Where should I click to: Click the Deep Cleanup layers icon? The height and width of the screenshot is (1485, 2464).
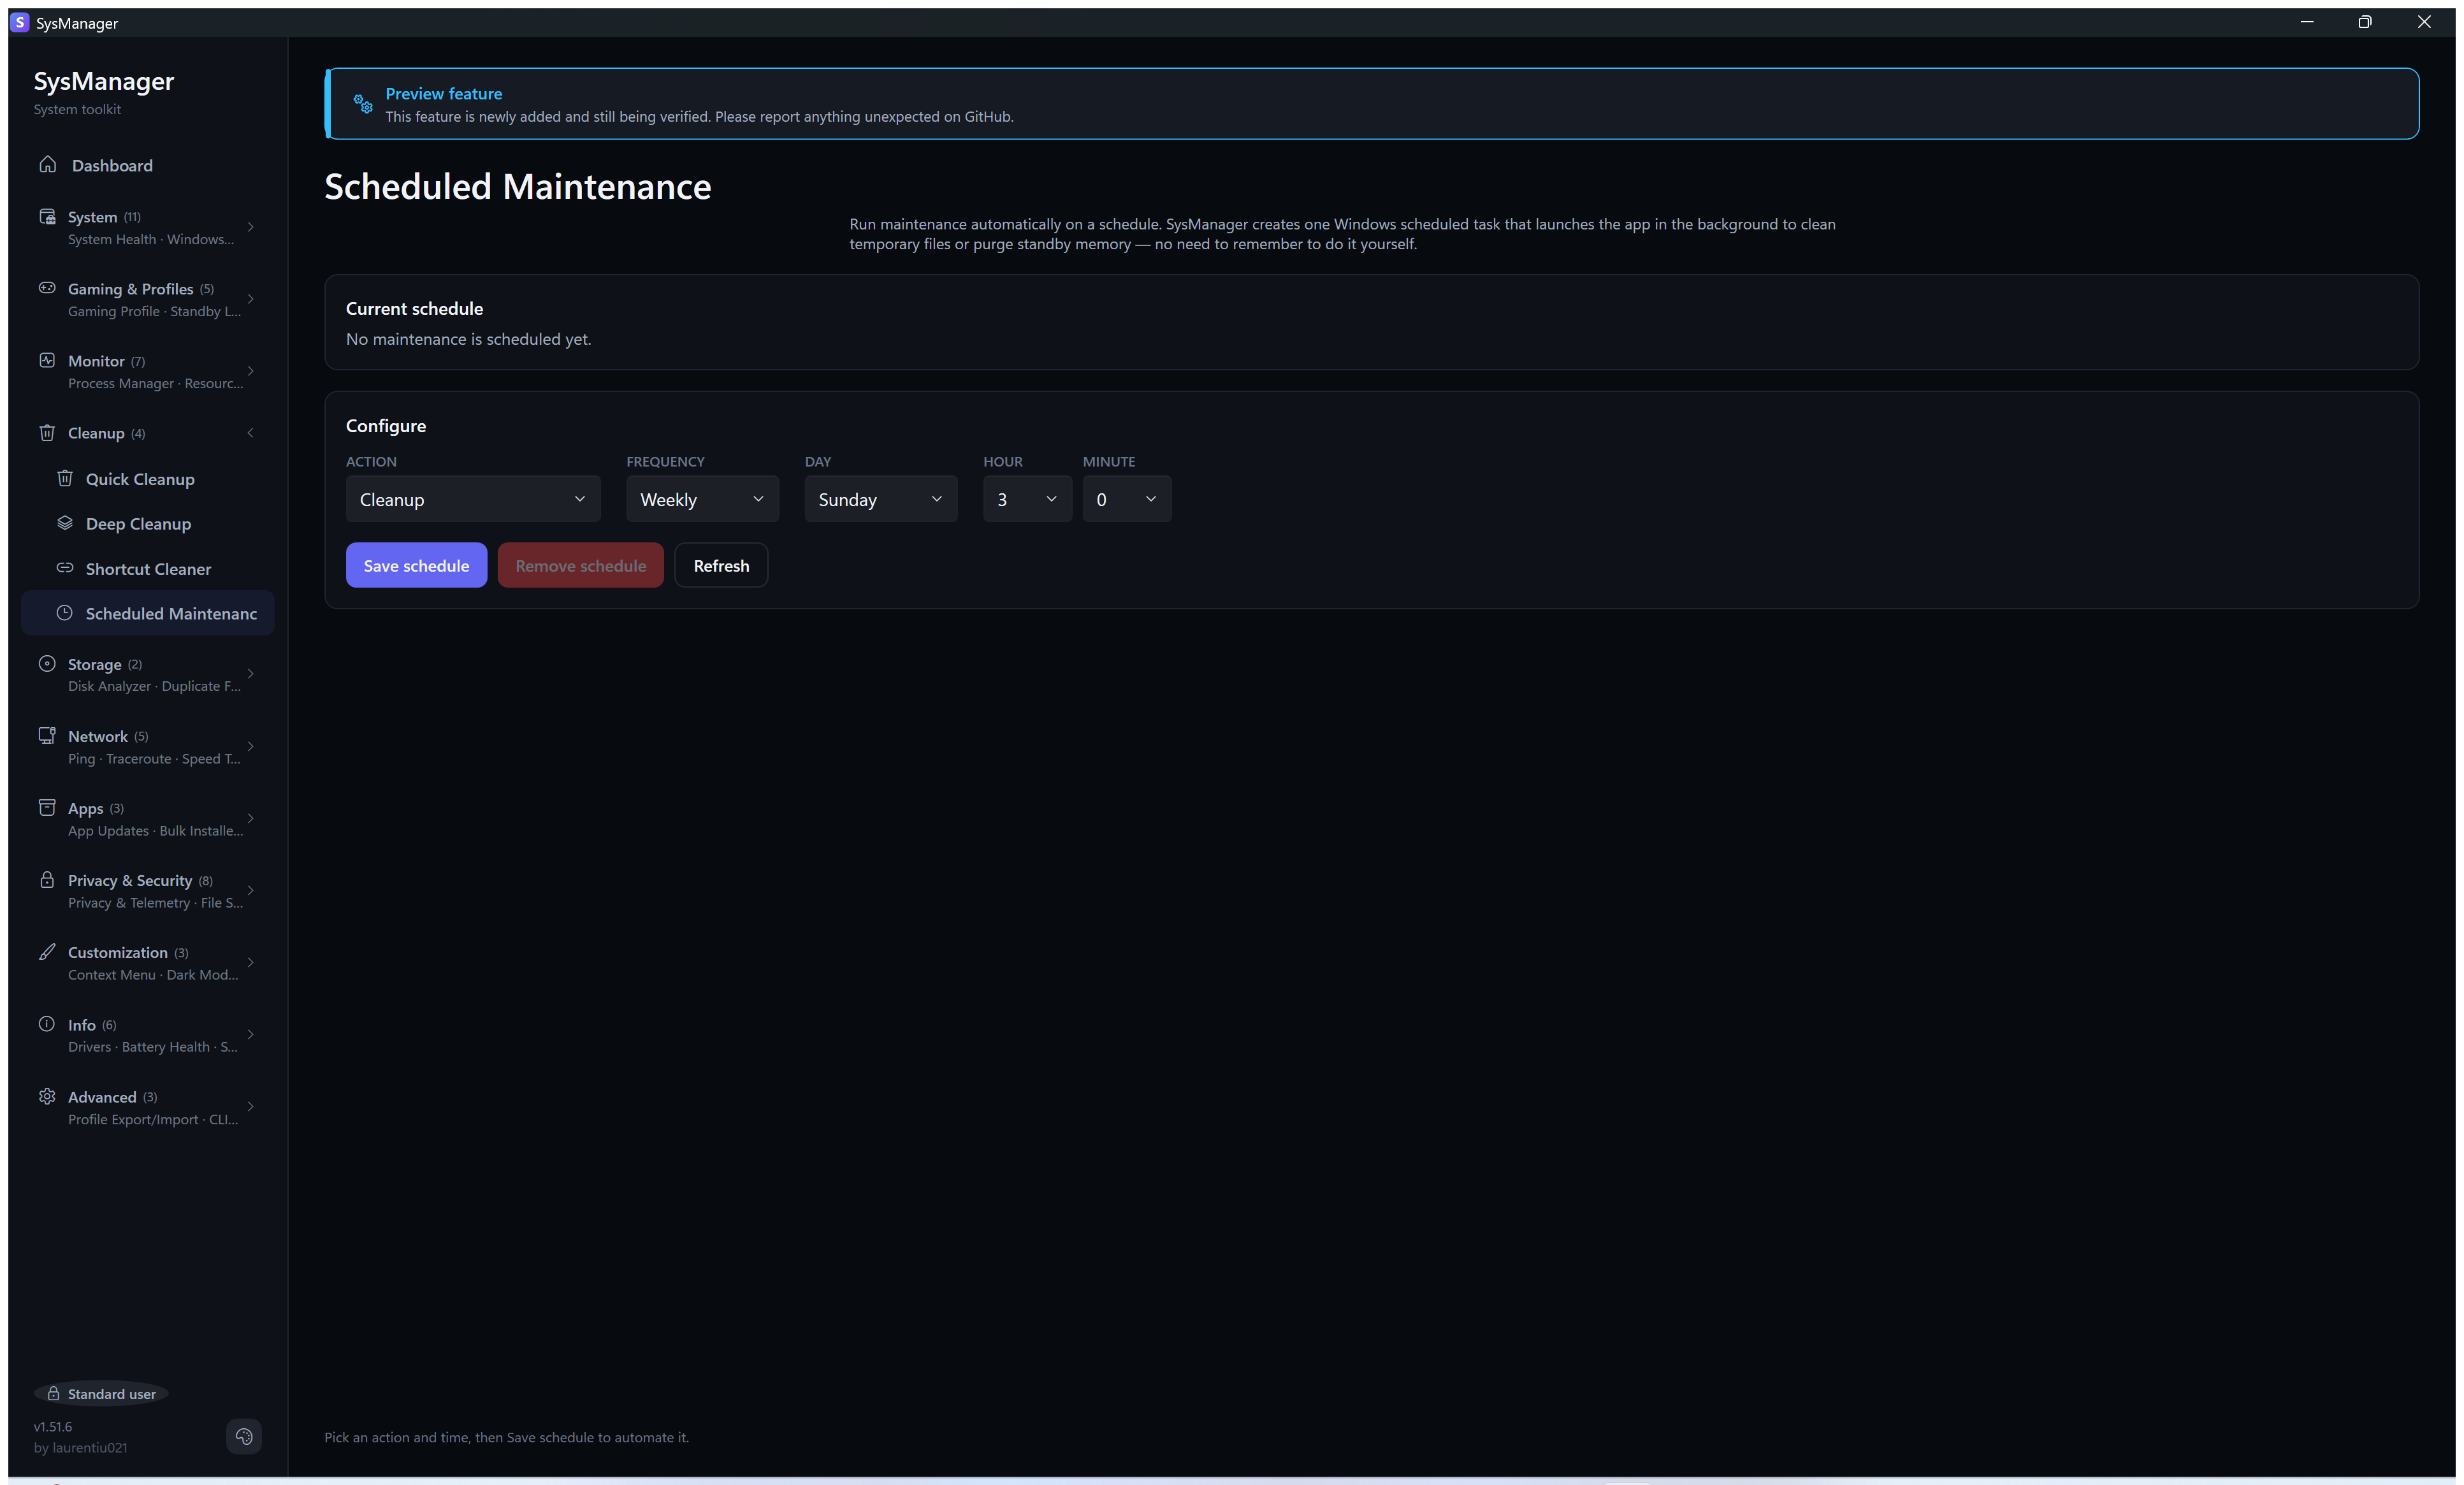[x=65, y=523]
